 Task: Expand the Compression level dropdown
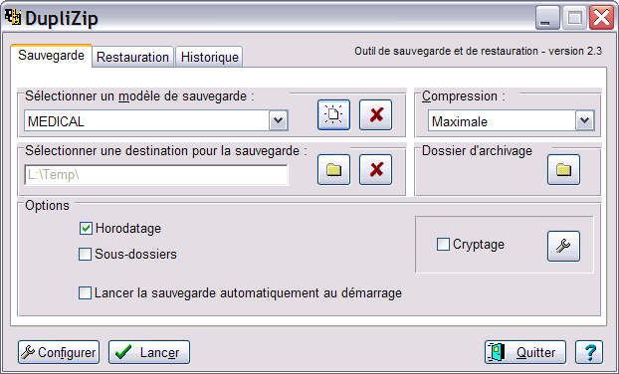tap(584, 120)
